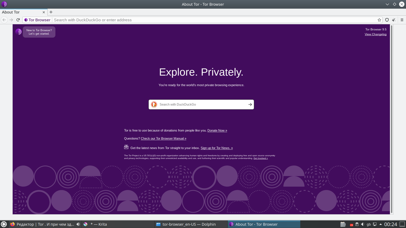
Task: Follow the Donate Now link
Action: pyautogui.click(x=217, y=130)
